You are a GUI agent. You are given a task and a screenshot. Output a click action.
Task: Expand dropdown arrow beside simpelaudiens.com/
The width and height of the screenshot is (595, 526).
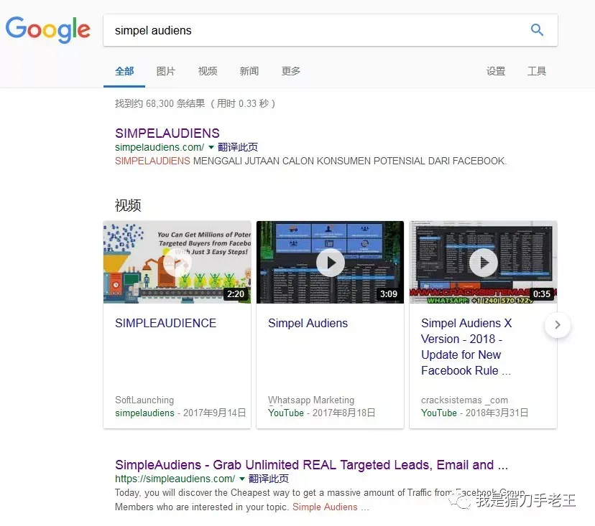pos(211,147)
